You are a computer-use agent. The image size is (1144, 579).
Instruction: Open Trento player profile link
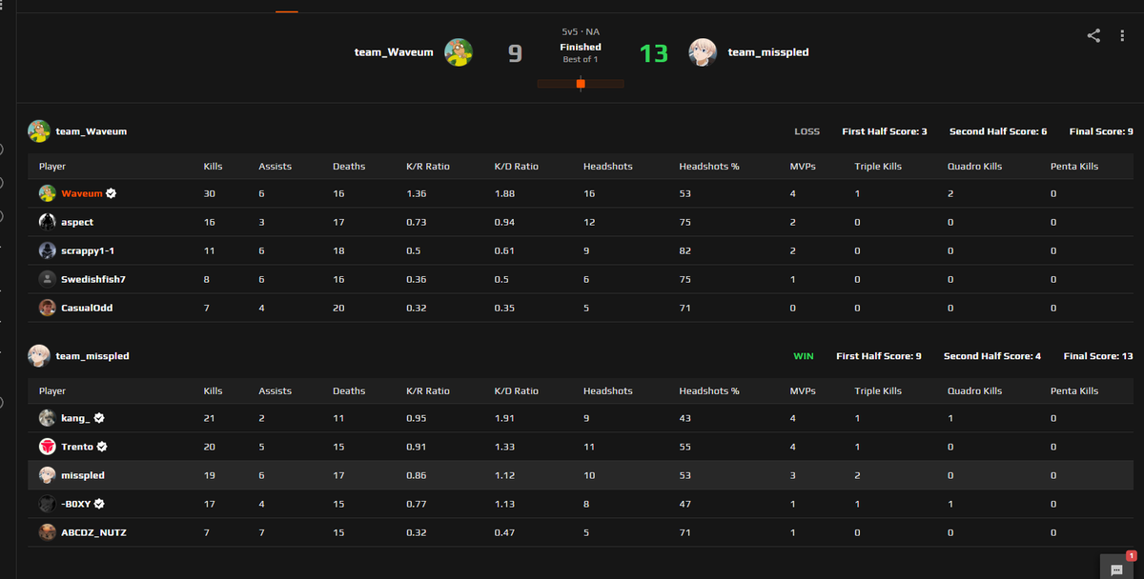point(77,447)
